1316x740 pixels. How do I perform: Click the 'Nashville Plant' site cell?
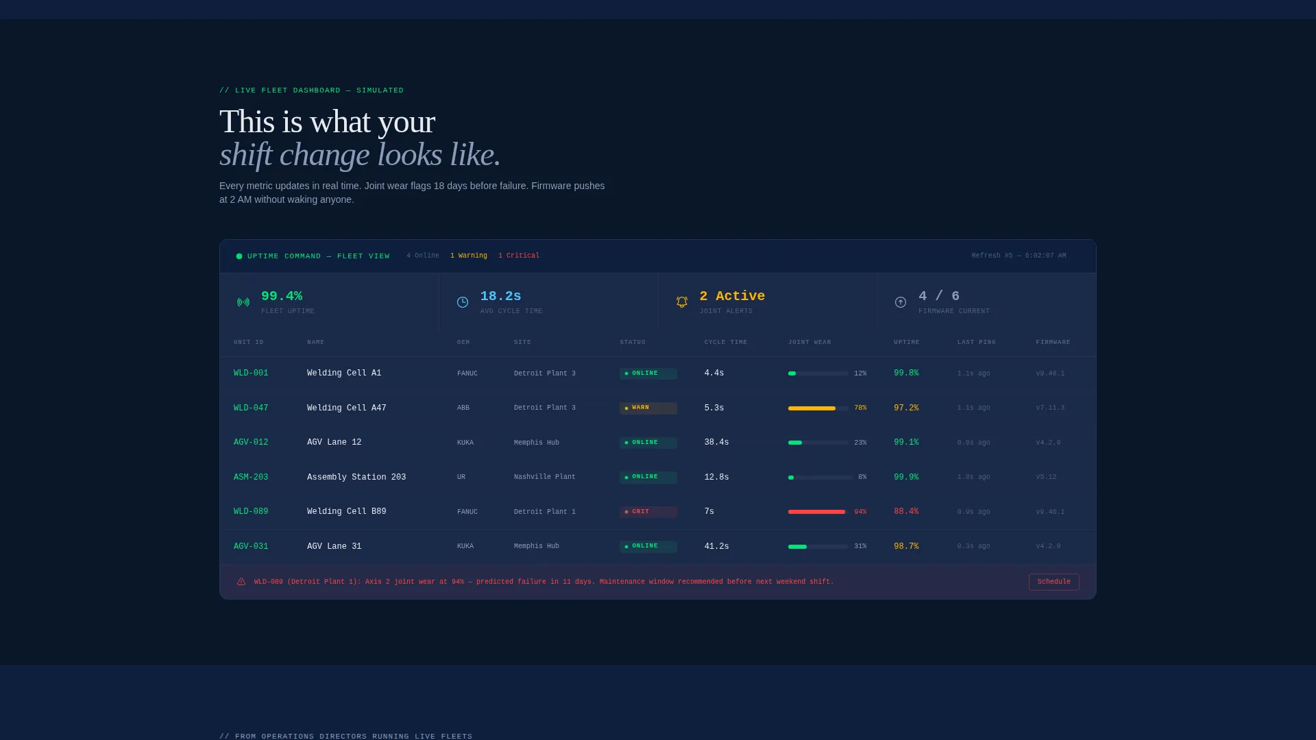click(545, 477)
